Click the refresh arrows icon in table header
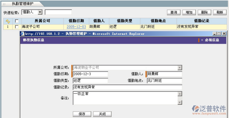 (8, 21)
